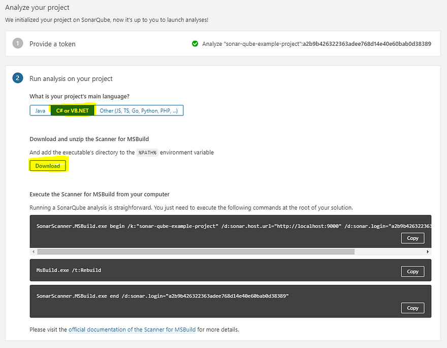This screenshot has width=447, height=348.
Task: Click the green token check icon
Action: click(x=195, y=44)
